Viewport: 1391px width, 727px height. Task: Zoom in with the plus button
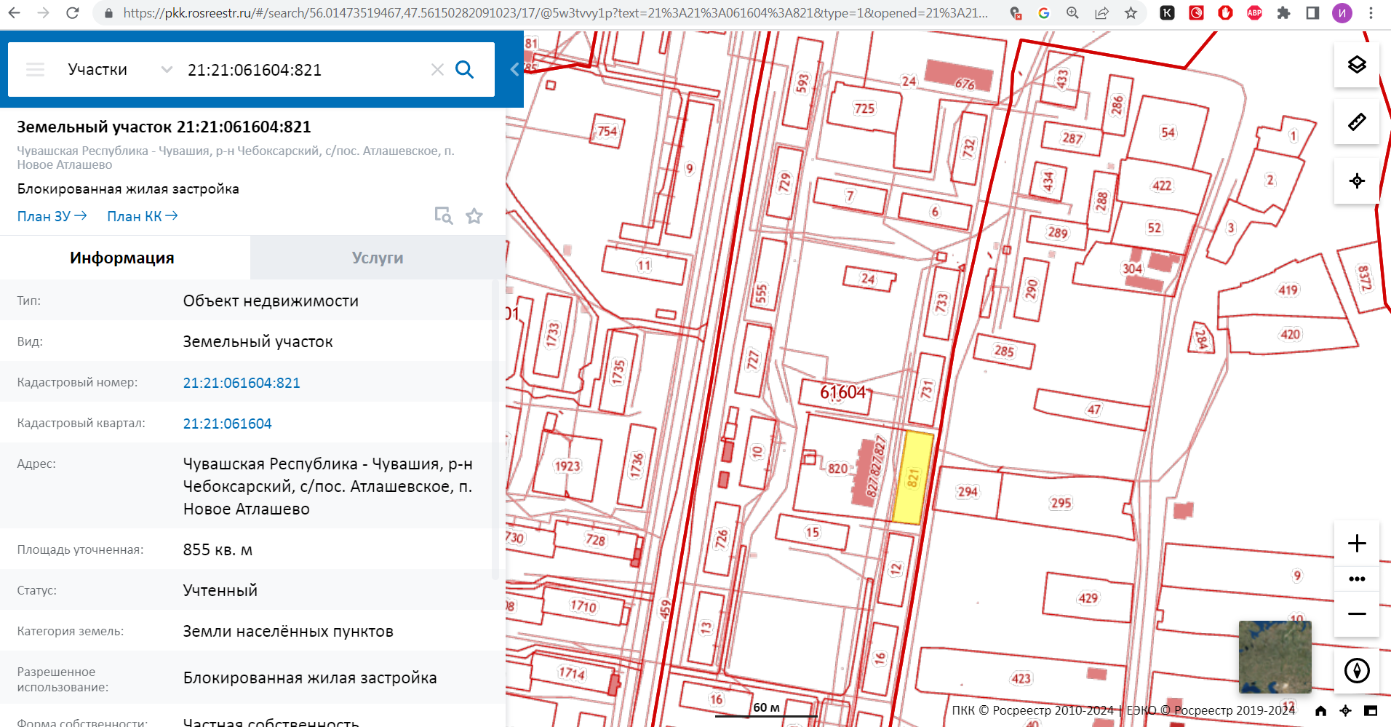[x=1357, y=543]
